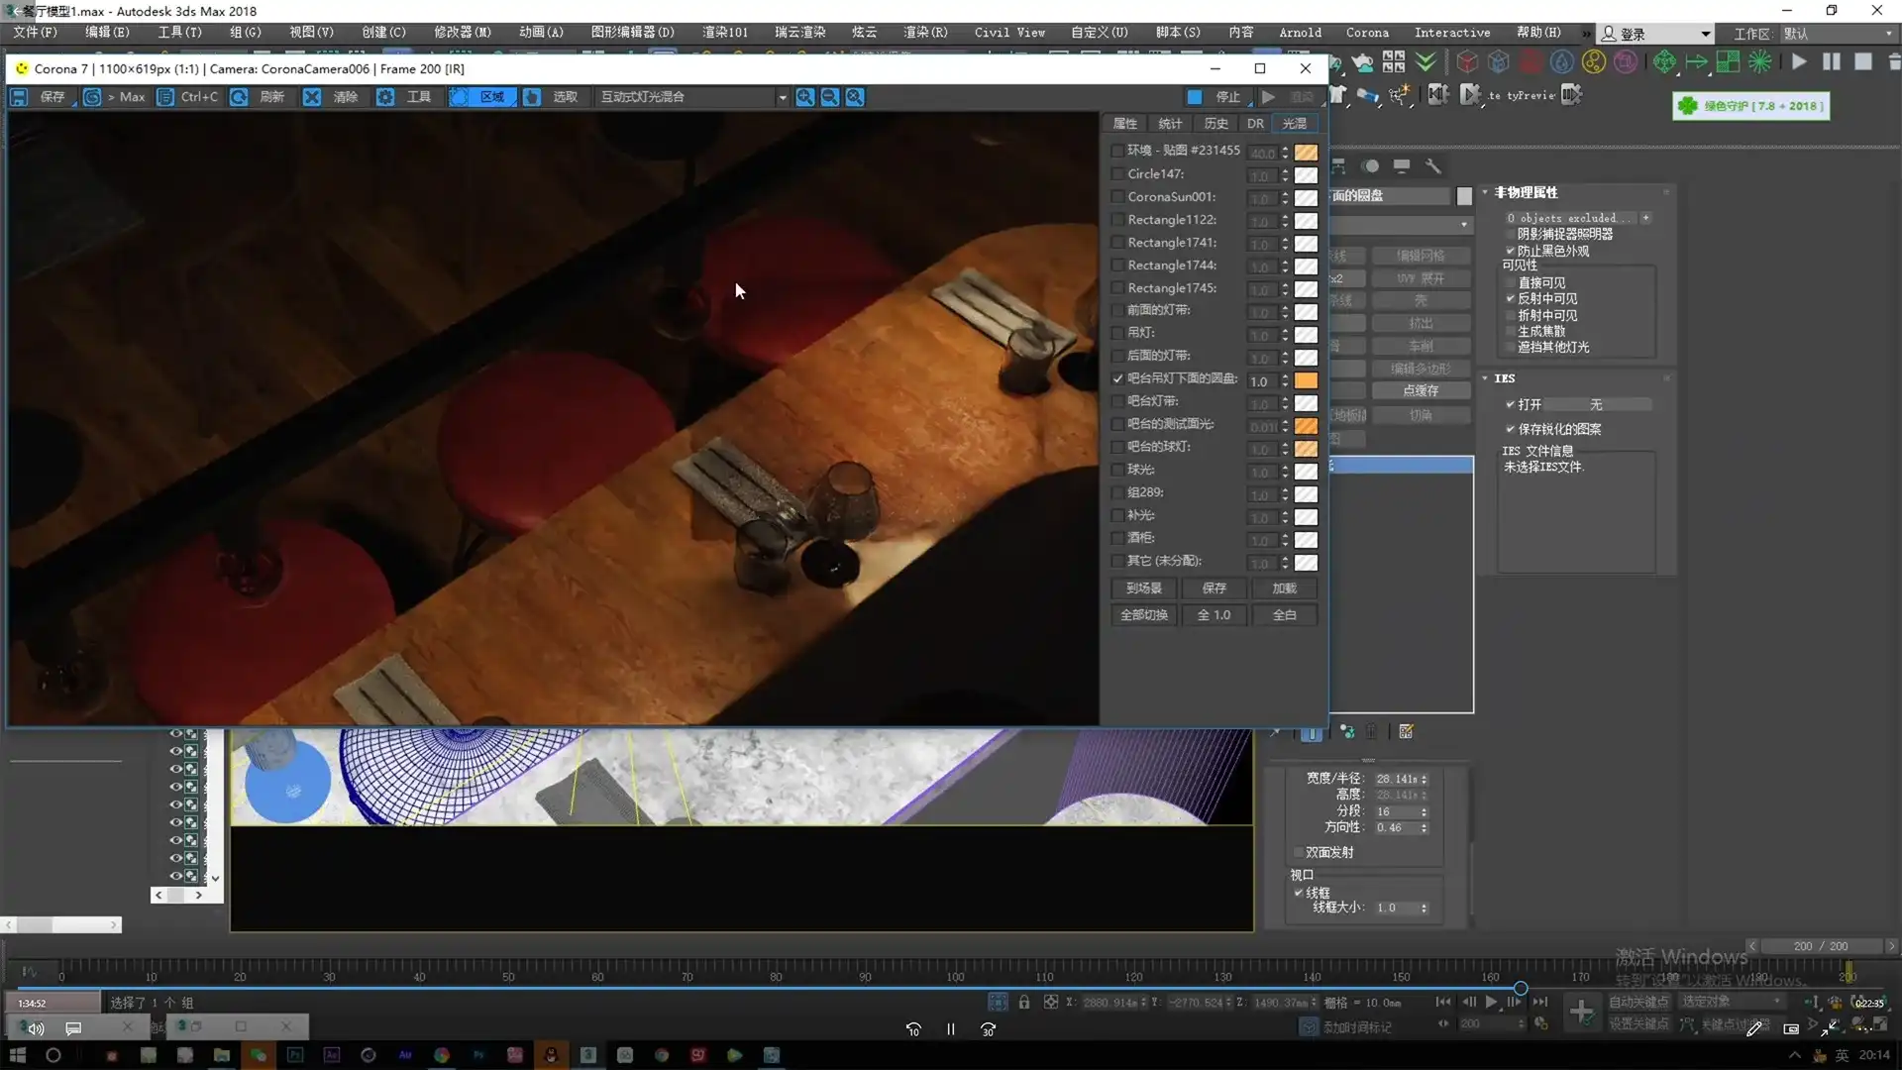The width and height of the screenshot is (1902, 1070).
Task: Click the zoom in magnifier icon
Action: click(x=805, y=97)
